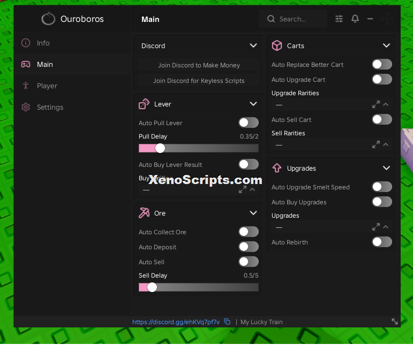
Task: Open Sell Rarities expand arrows icon
Action: (x=376, y=144)
